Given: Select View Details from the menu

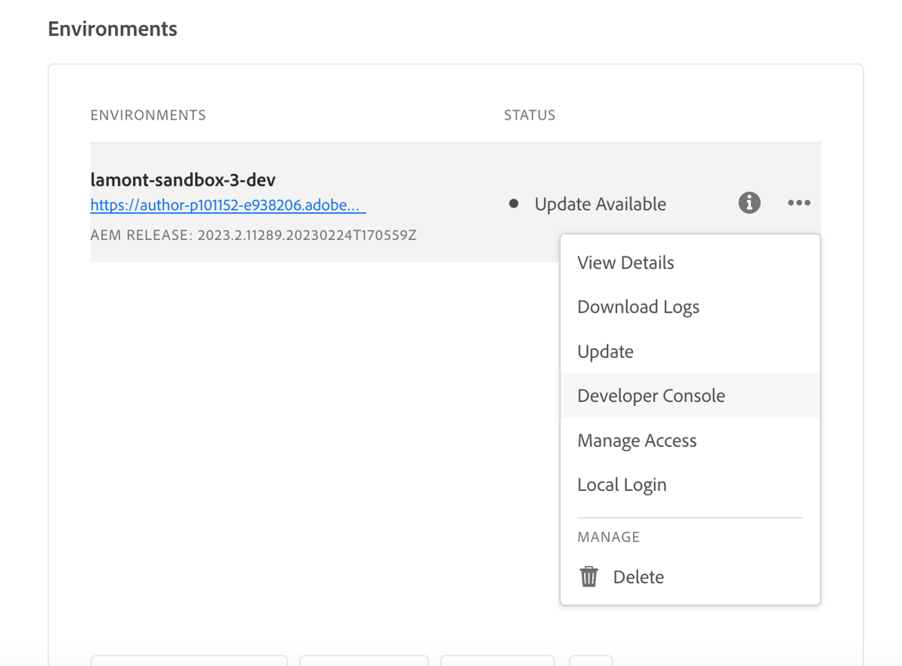Looking at the screenshot, I should [x=625, y=262].
